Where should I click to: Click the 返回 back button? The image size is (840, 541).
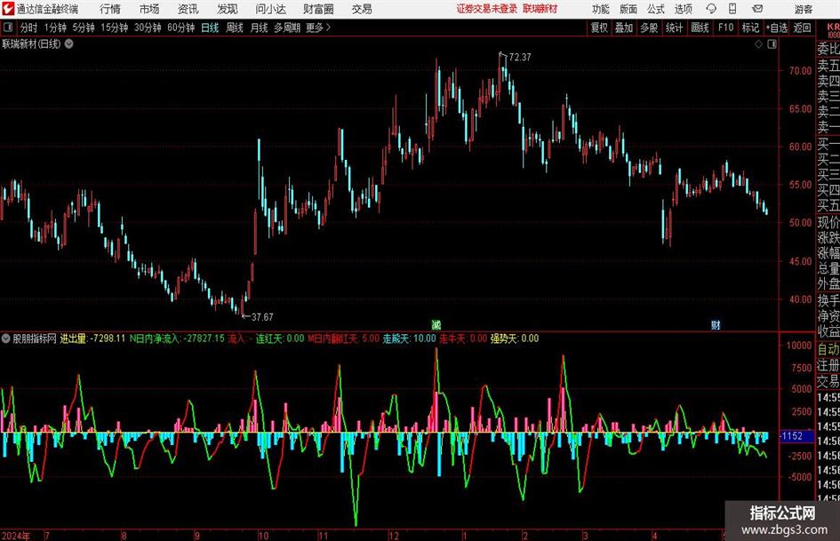point(802,28)
